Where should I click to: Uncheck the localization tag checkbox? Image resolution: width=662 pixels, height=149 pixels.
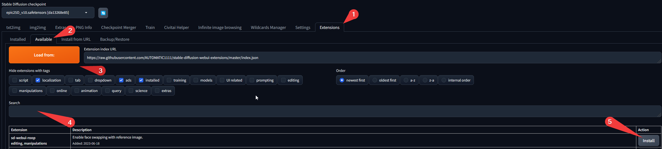click(x=38, y=80)
